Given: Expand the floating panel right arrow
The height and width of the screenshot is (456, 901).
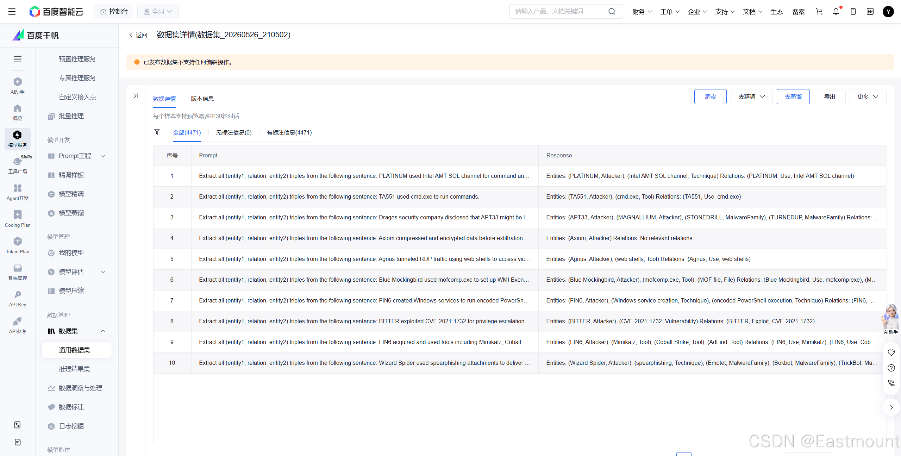Looking at the screenshot, I should click(891, 407).
